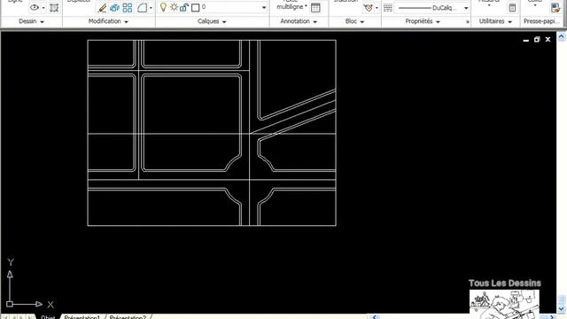This screenshot has width=567, height=319.
Task: Switch to the Présentation2 layout tab
Action: 128,317
